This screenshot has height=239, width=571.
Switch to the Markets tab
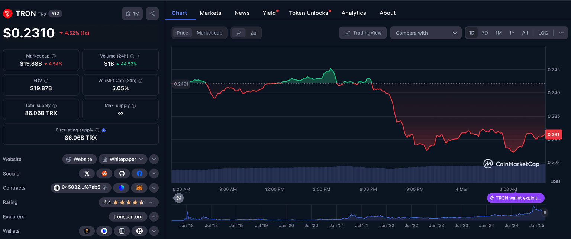tap(210, 13)
